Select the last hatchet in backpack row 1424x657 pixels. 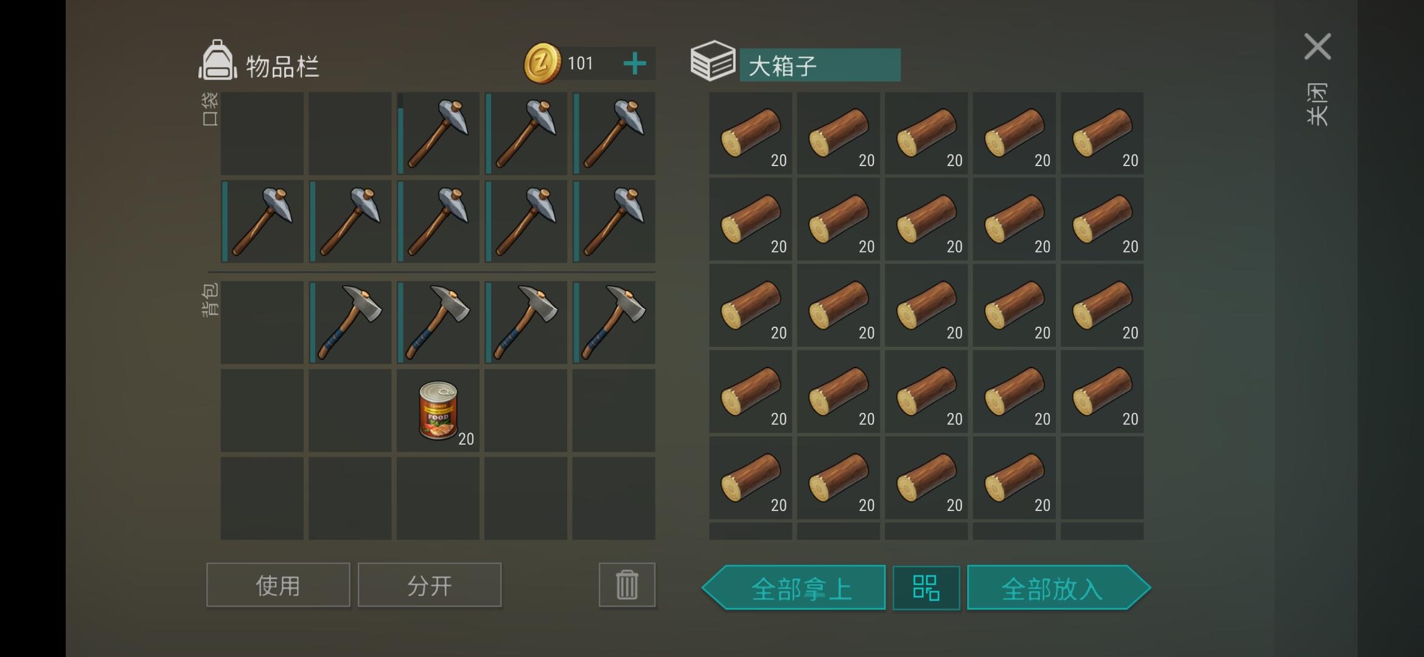pos(613,322)
